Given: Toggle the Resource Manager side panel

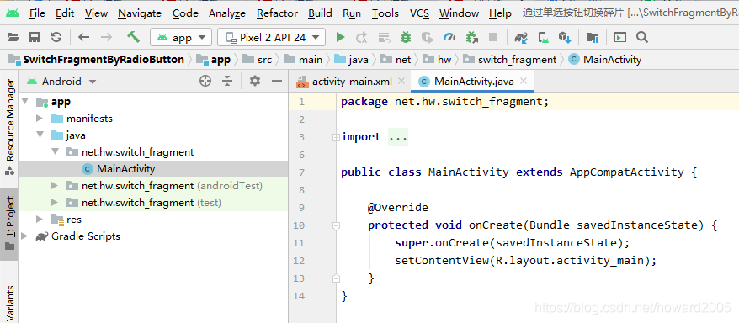Looking at the screenshot, I should (x=10, y=127).
